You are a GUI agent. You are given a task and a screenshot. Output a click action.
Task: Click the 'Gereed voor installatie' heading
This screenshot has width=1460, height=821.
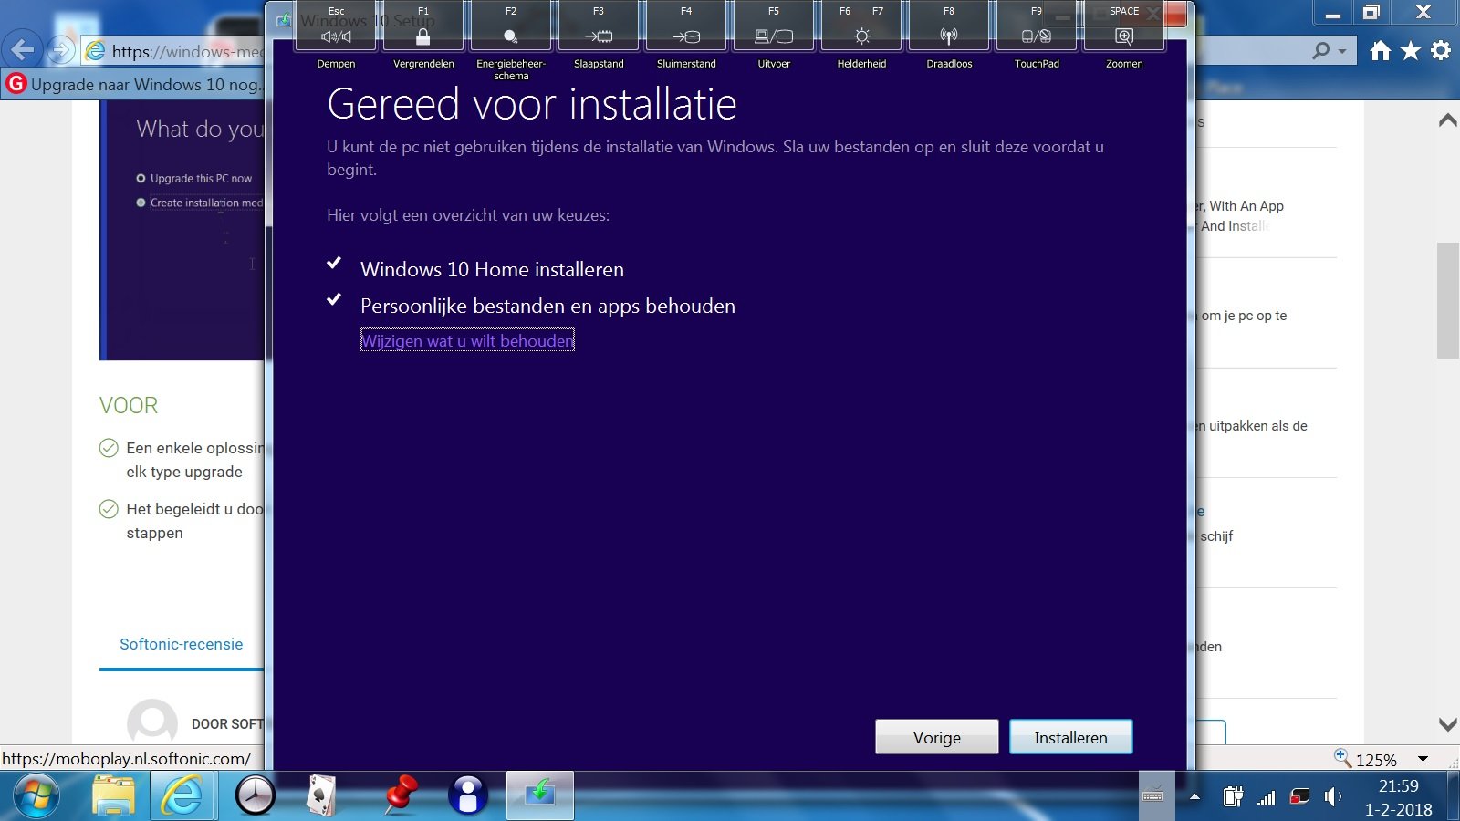point(532,104)
